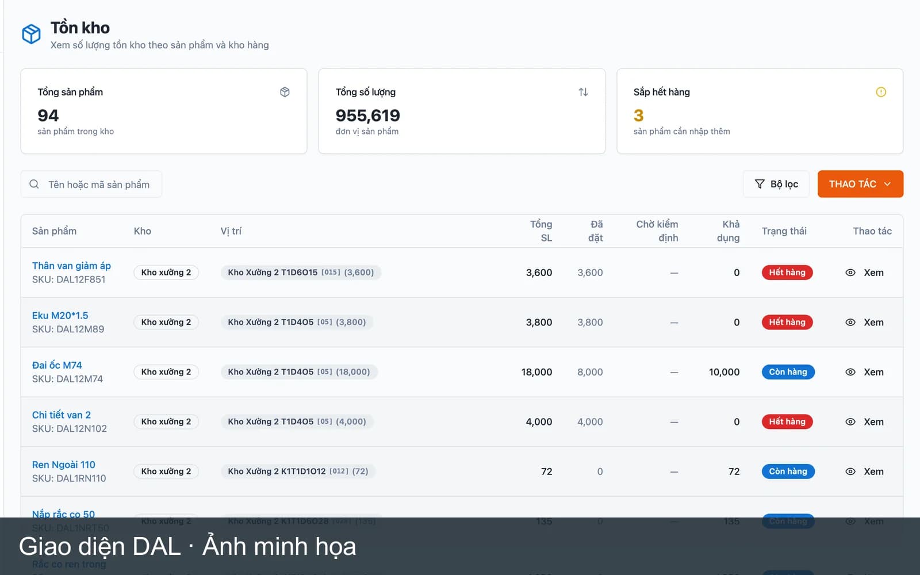Click the search magnifier icon

pos(34,184)
